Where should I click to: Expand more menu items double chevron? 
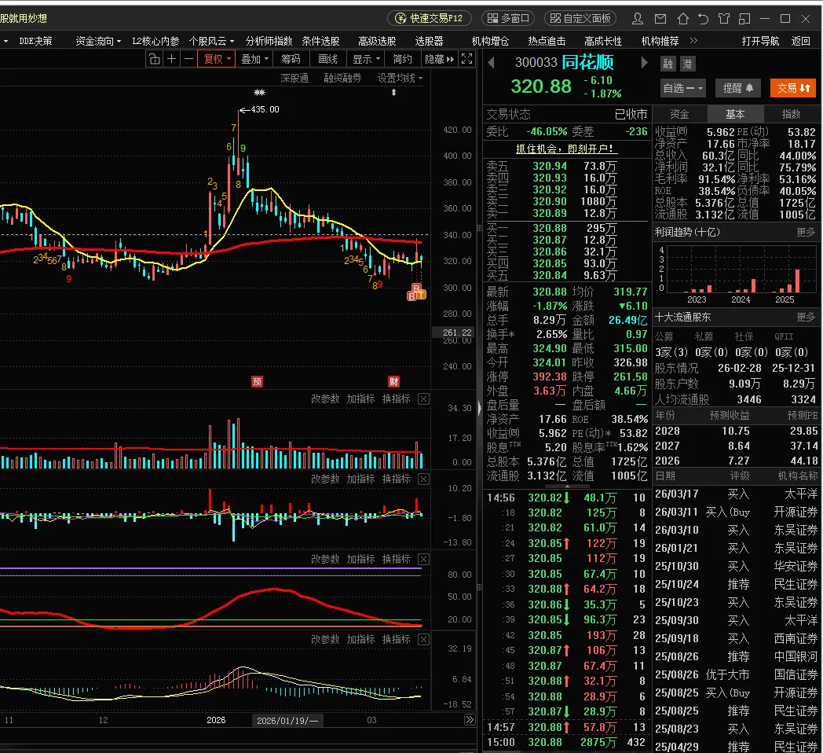[x=694, y=40]
